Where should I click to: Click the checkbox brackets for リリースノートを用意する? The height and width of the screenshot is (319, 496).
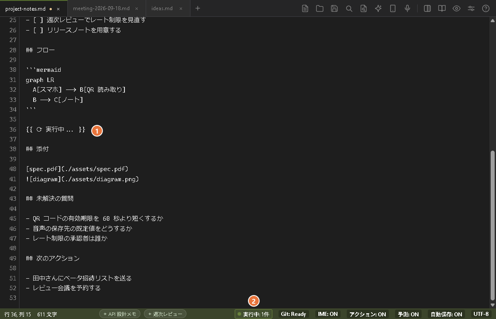click(38, 30)
